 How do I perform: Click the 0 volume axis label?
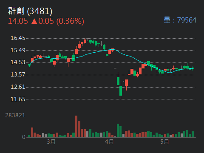point(24,137)
